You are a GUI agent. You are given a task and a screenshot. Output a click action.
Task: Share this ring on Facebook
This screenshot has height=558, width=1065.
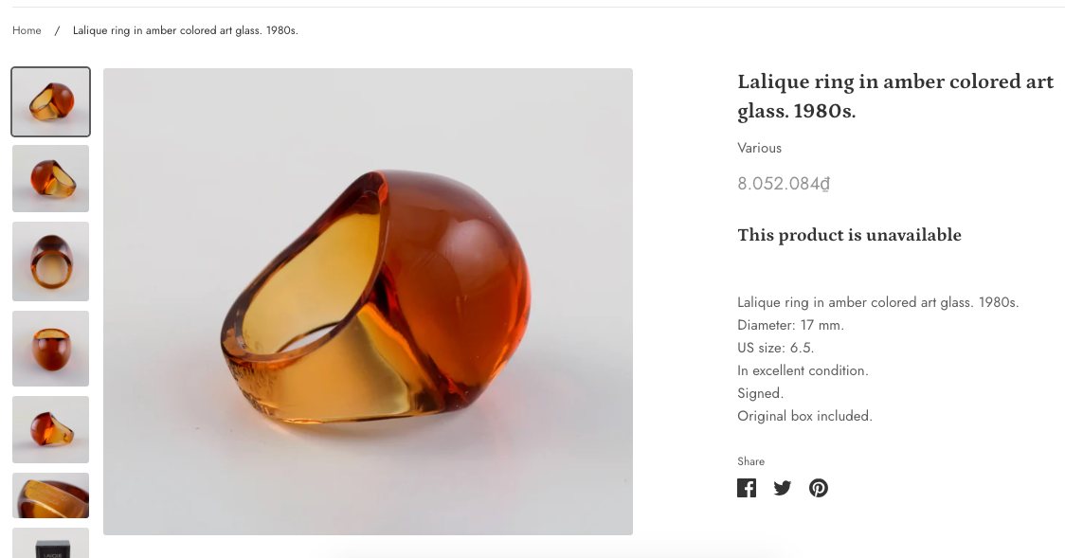point(747,488)
